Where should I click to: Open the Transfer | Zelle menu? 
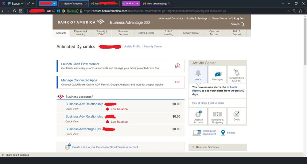(x=102, y=33)
